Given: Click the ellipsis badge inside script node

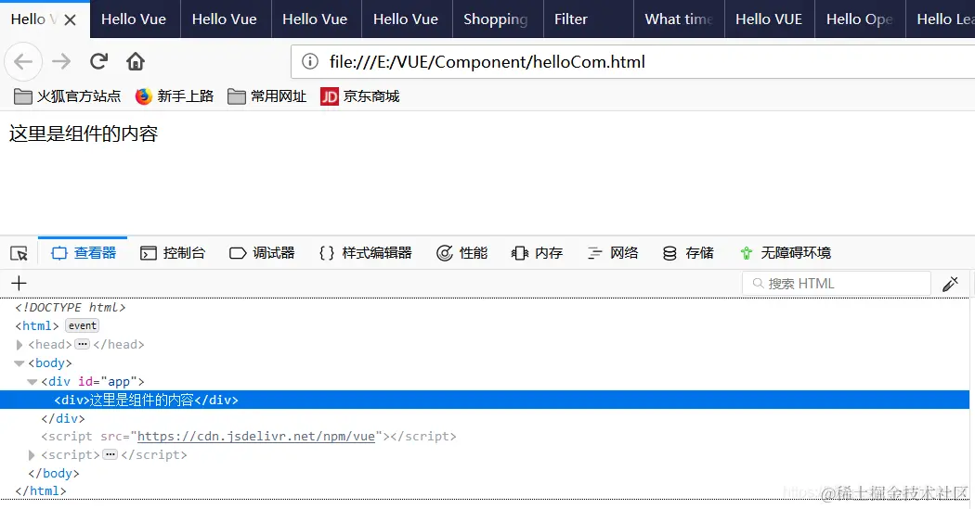Looking at the screenshot, I should tap(110, 454).
